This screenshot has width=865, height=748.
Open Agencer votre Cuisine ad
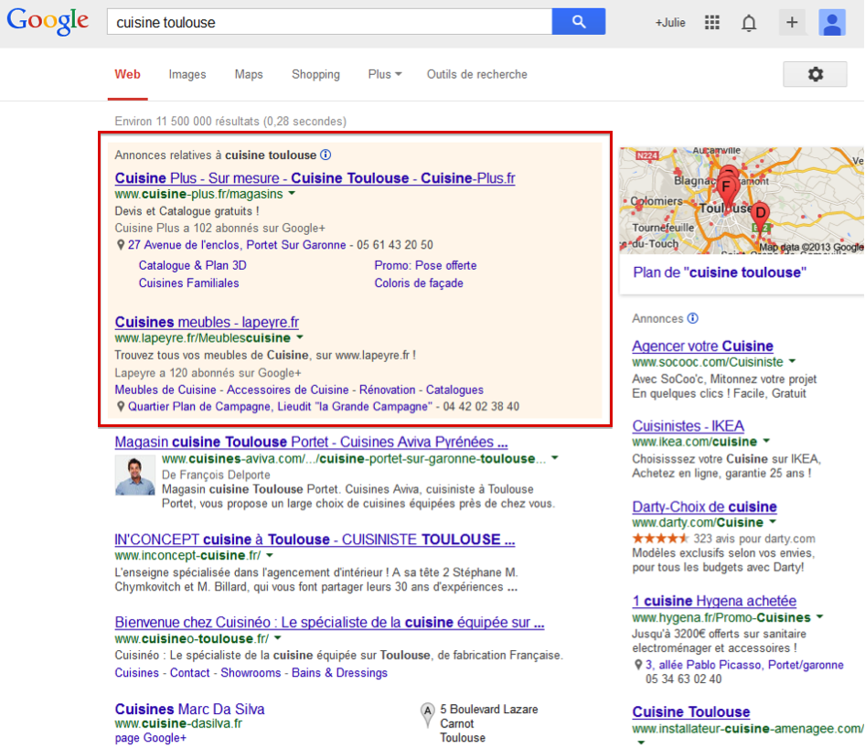click(x=703, y=346)
